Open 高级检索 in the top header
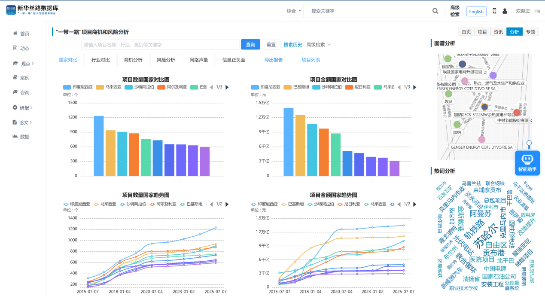Viewport: 545px width, 296px height. [455, 11]
